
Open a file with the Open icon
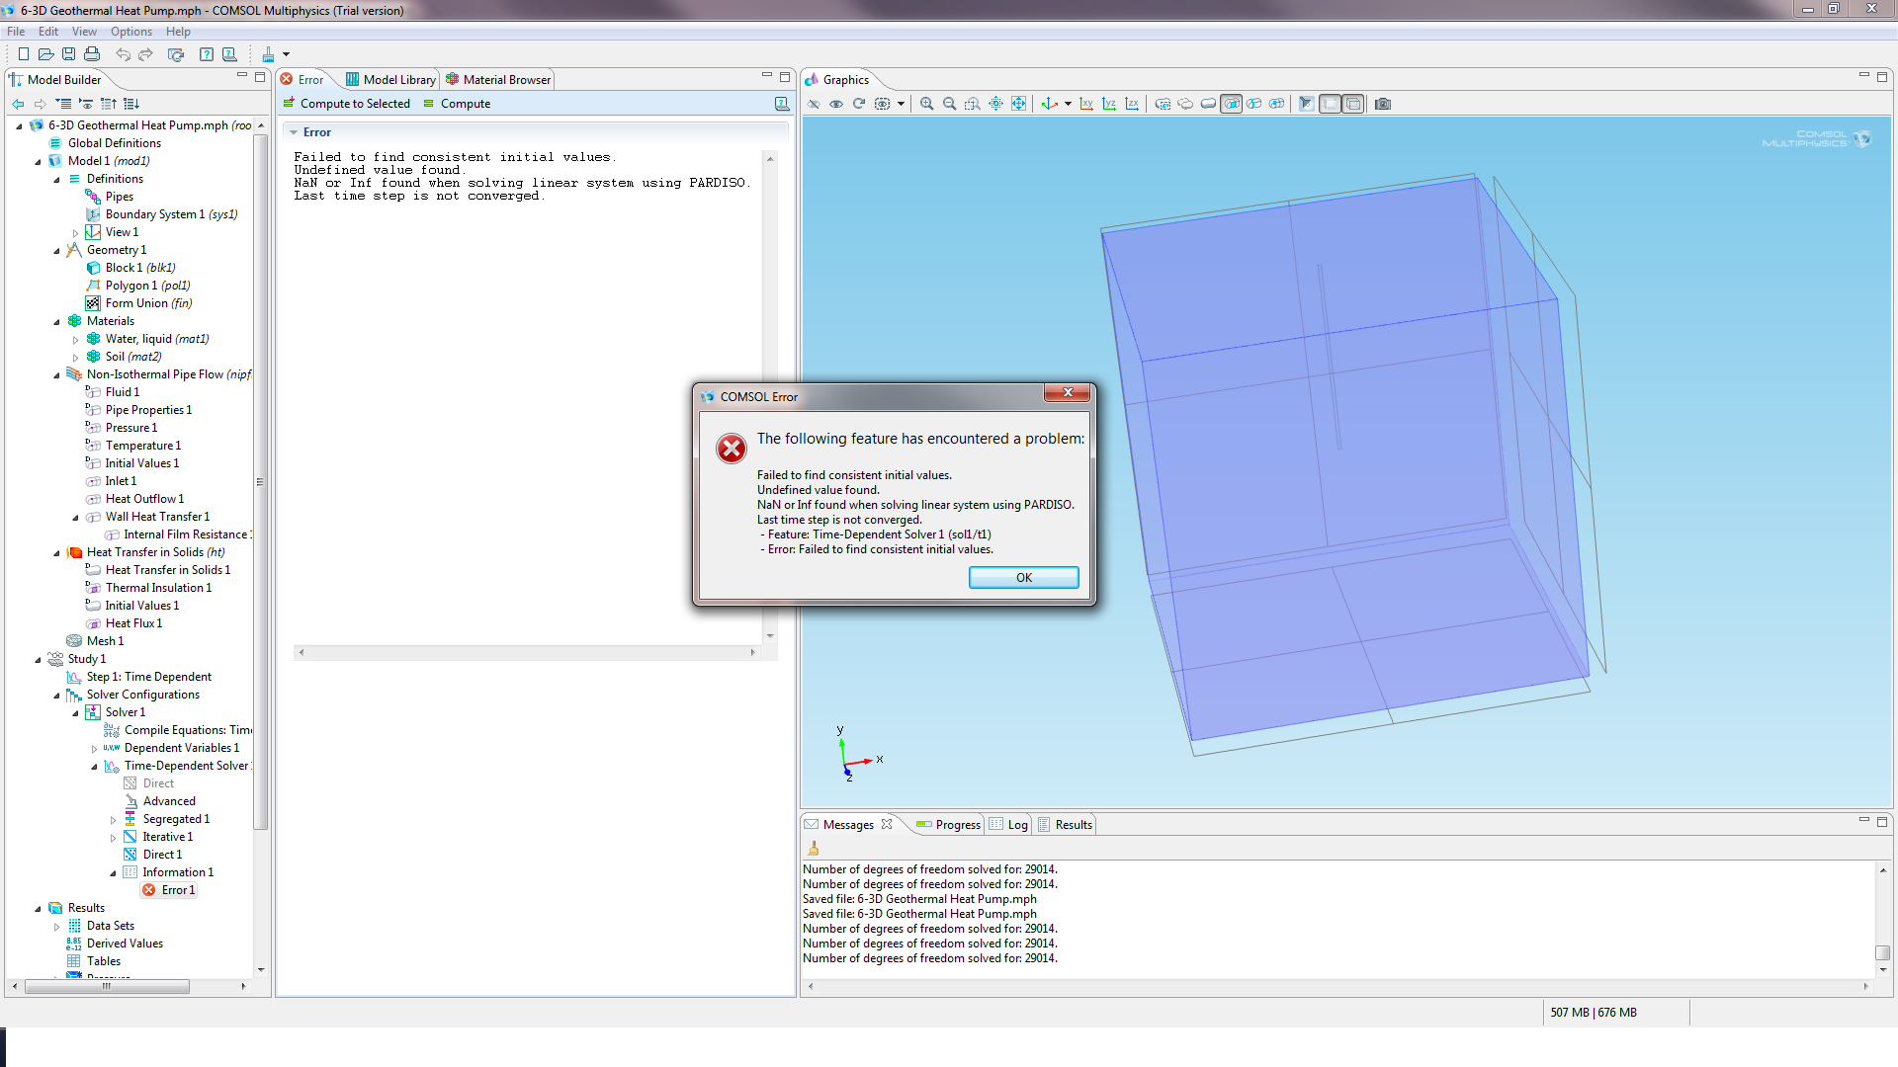click(46, 54)
